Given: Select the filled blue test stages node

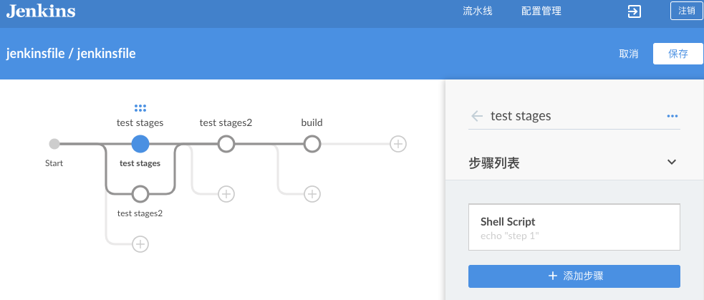Looking at the screenshot, I should click(x=140, y=144).
